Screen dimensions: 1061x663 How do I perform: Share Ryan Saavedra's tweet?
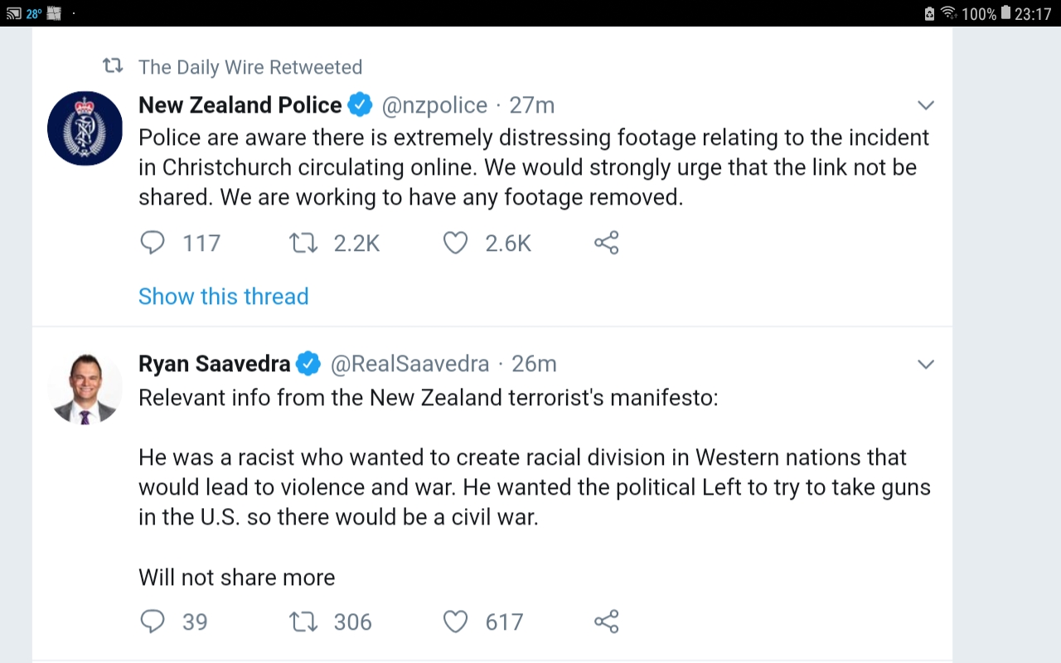coord(607,622)
